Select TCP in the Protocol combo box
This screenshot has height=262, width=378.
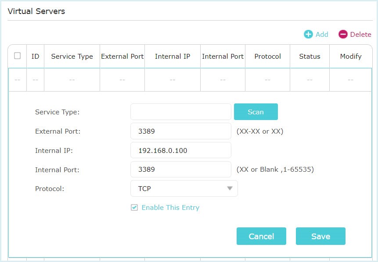184,188
